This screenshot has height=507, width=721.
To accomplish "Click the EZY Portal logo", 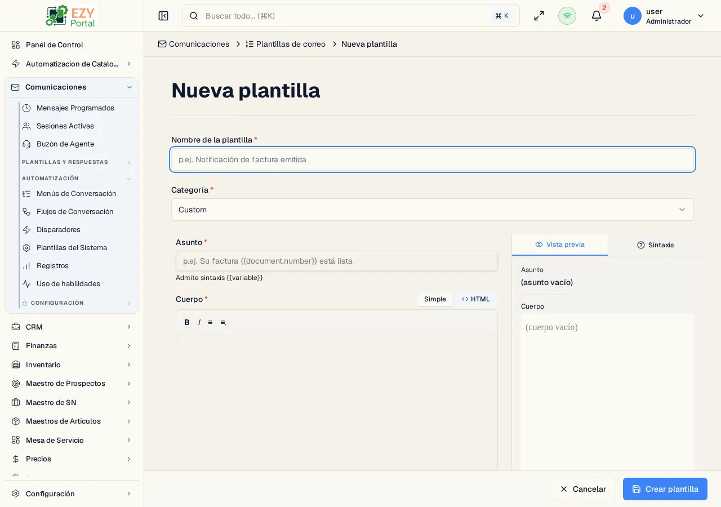I will tap(72, 16).
